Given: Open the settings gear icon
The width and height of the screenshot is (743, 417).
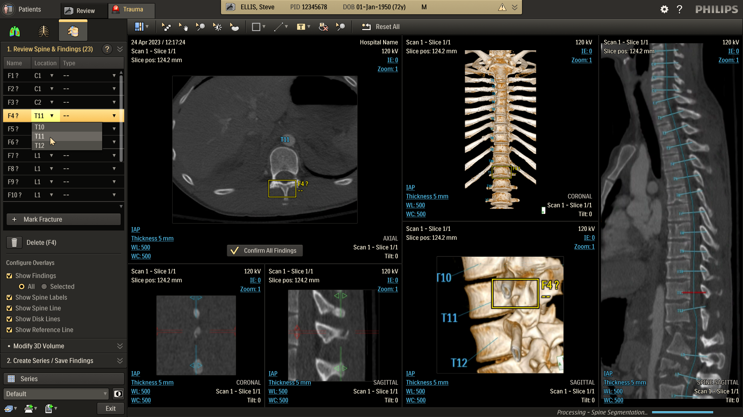Looking at the screenshot, I should [x=664, y=9].
